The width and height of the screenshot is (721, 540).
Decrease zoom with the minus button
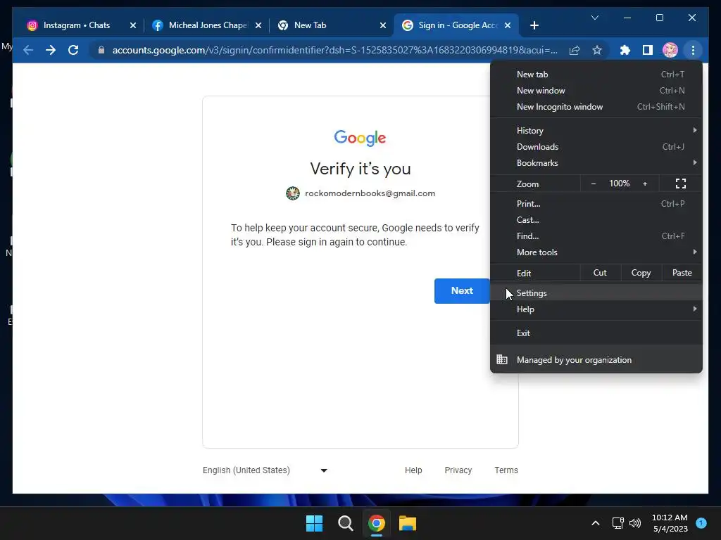click(x=593, y=184)
